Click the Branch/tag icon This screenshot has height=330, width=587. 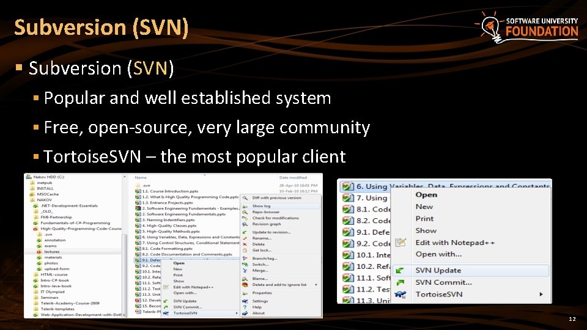coord(245,258)
